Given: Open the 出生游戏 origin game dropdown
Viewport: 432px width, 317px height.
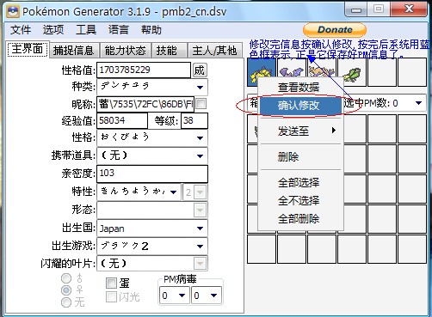Looking at the screenshot, I should tap(152, 246).
